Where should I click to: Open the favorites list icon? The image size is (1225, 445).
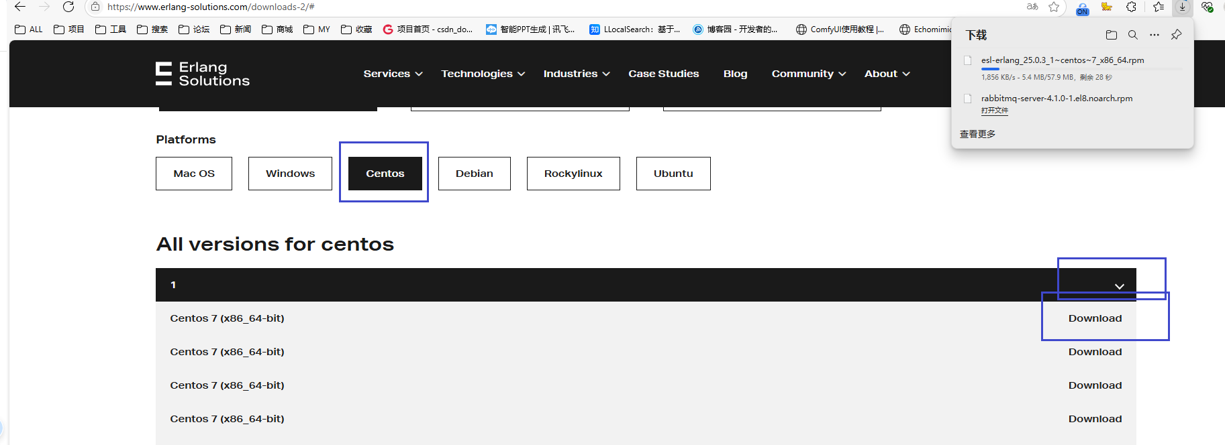point(1159,7)
